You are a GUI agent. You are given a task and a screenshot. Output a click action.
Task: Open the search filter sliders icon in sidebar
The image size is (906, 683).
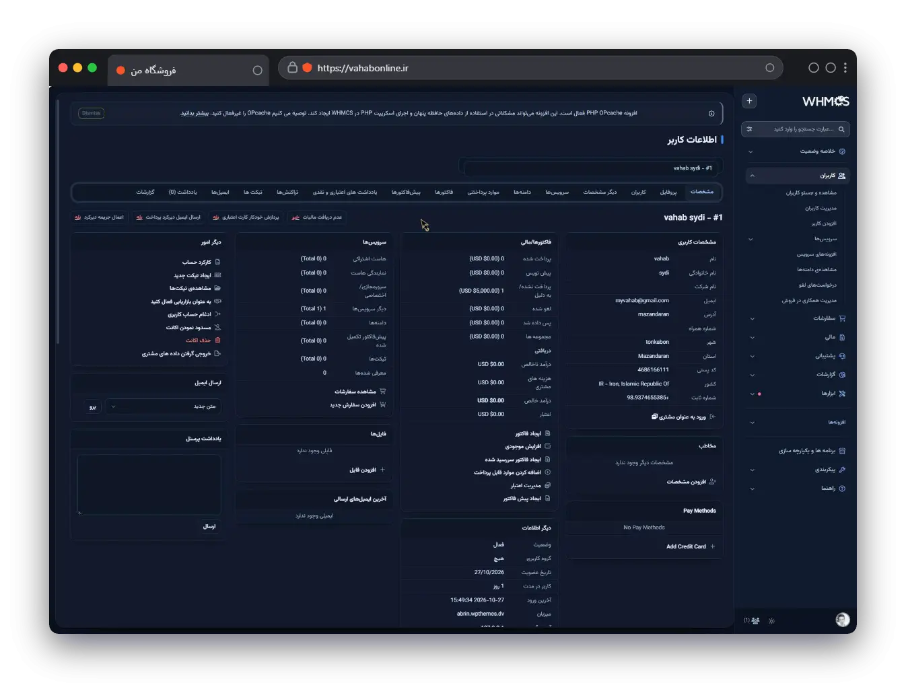click(750, 129)
